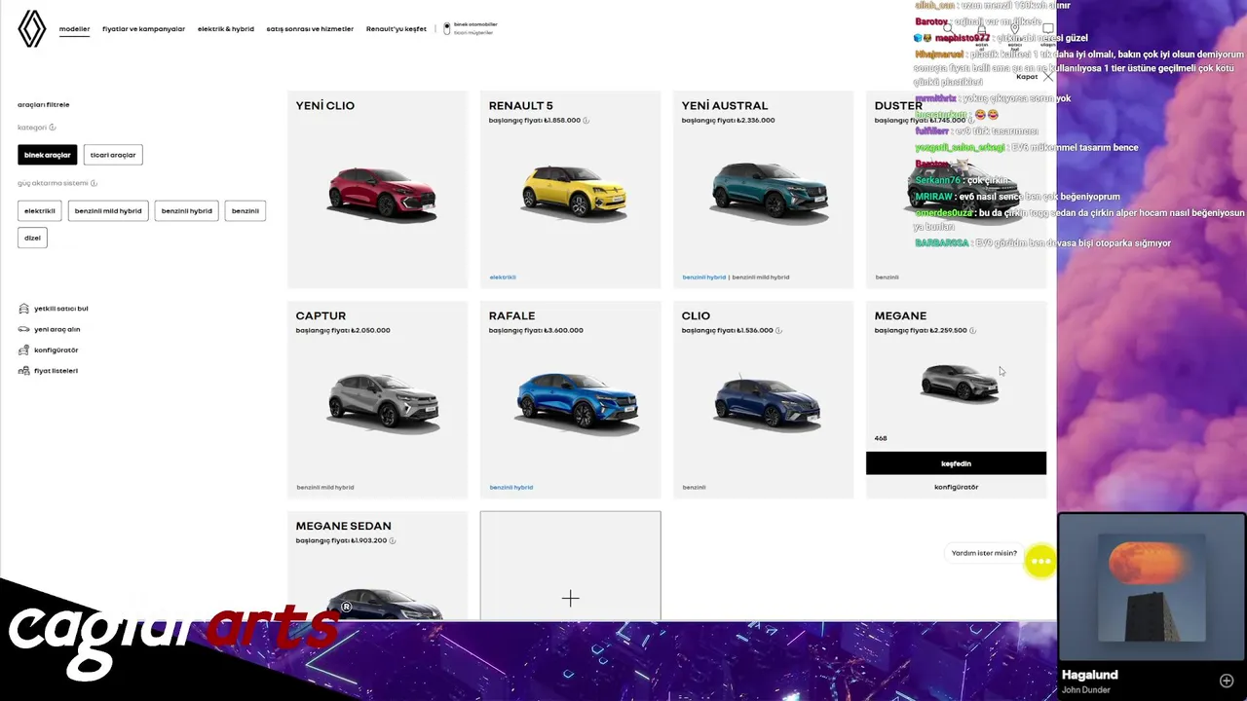Toggle the 'benzinli' filter chip
Screen dimensions: 1247x701
pos(246,210)
